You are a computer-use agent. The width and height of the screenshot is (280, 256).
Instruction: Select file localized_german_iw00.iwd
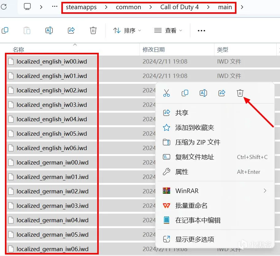coord(52,162)
